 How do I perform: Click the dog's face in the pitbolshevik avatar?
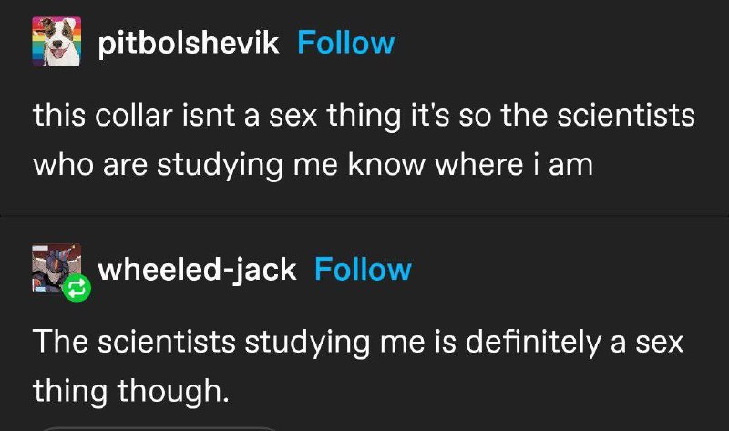click(x=59, y=42)
